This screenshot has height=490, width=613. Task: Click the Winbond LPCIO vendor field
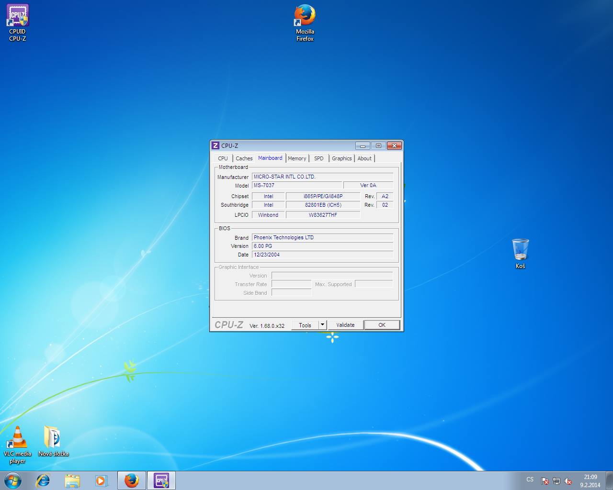point(268,215)
